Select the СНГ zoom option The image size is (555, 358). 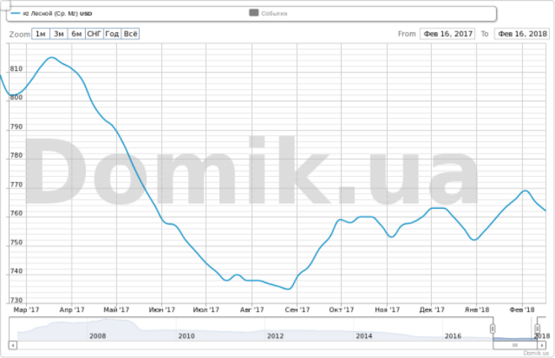(94, 34)
